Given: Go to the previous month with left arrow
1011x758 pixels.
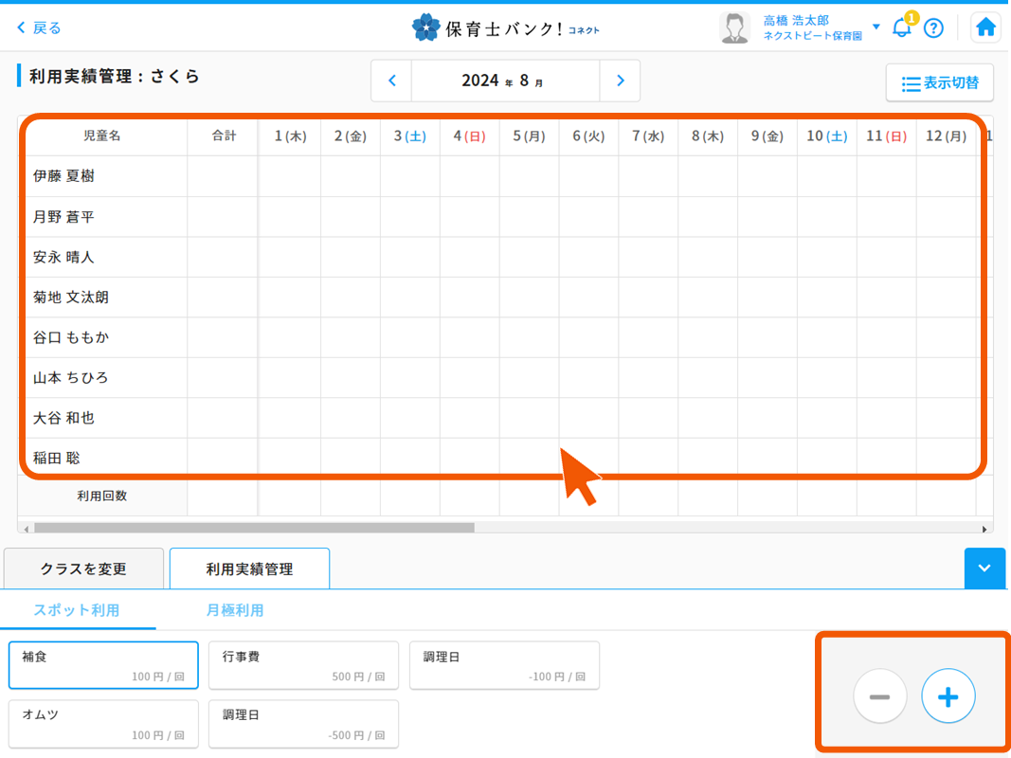Looking at the screenshot, I should pos(391,81).
